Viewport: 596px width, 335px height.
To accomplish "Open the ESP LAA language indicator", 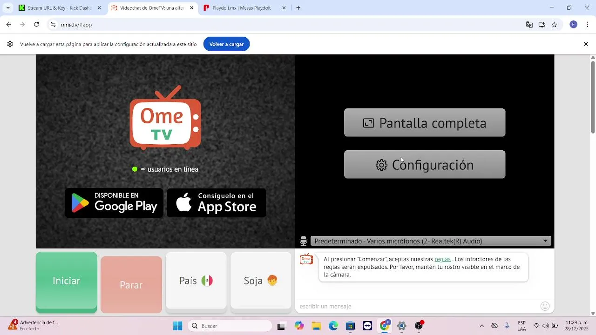I will pyautogui.click(x=522, y=326).
